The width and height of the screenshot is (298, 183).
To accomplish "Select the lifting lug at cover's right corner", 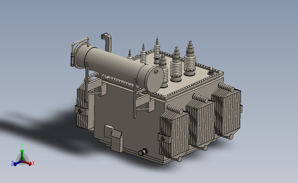I will [x=211, y=71].
